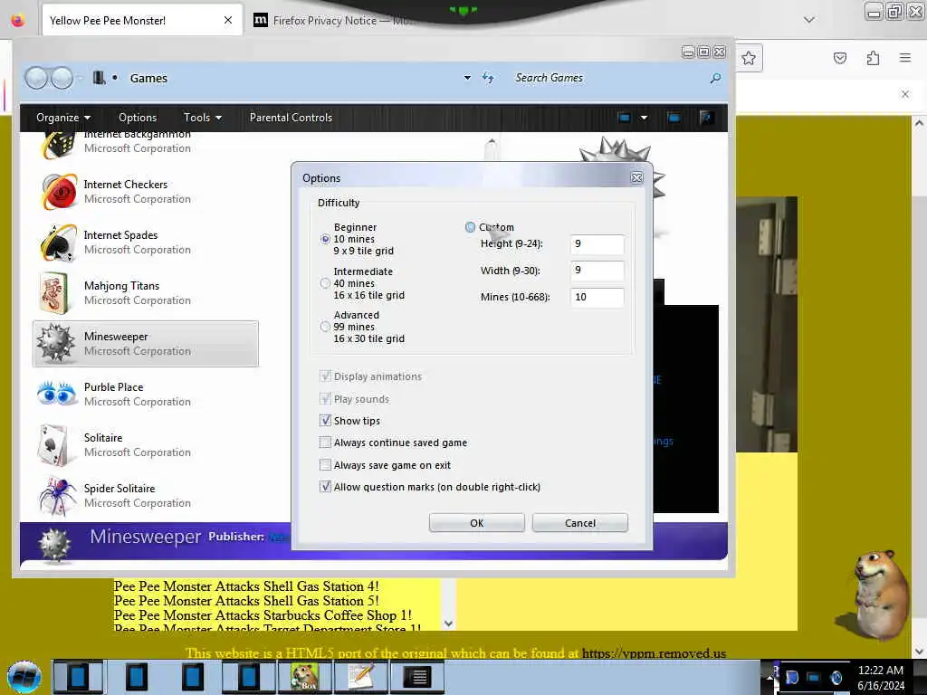Open Firefox list all tabs dropdown

[x=809, y=20]
